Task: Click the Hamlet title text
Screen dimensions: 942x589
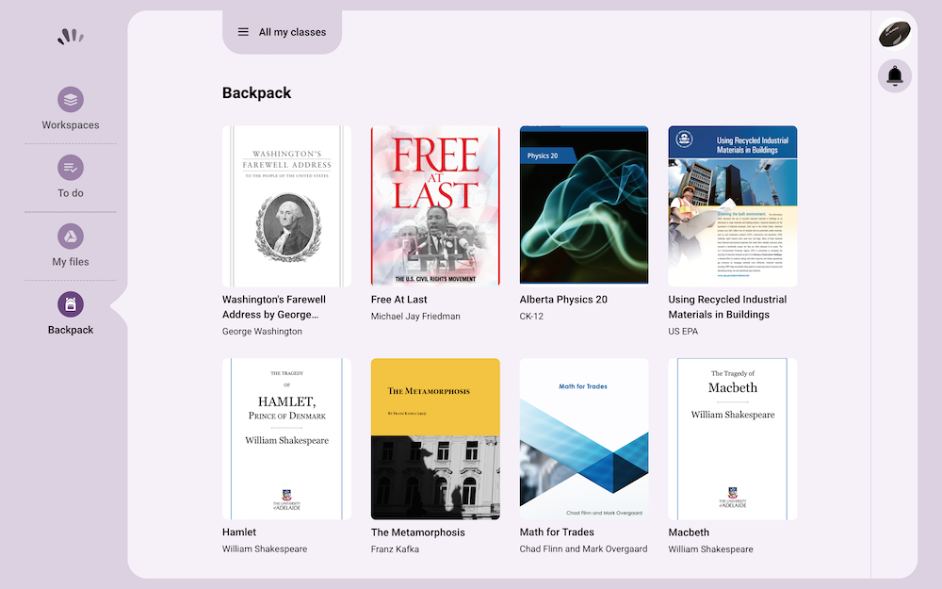Action: coord(239,532)
